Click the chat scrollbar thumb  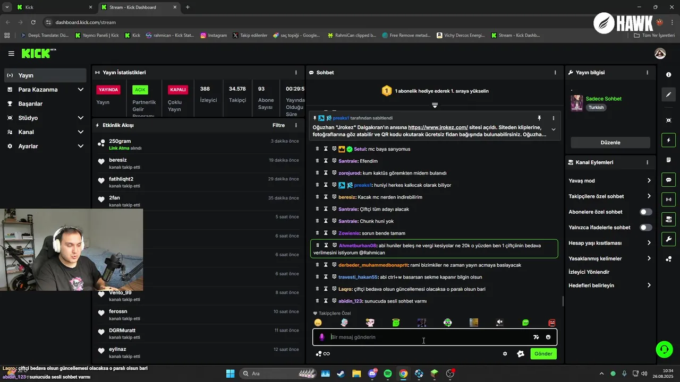563,301
